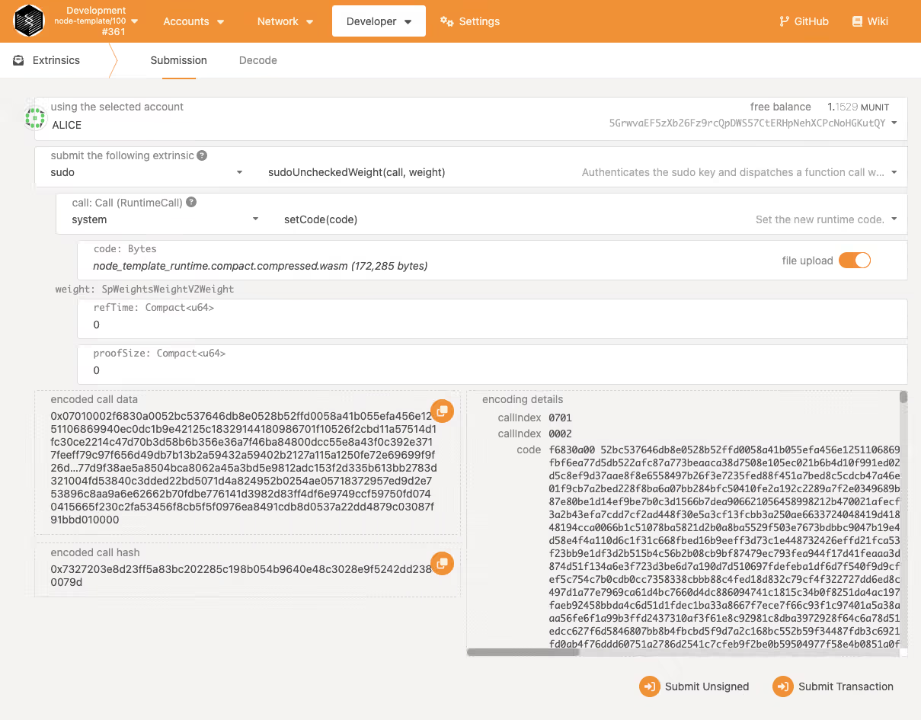Copy the encoded call hash
921x720 pixels.
[442, 564]
